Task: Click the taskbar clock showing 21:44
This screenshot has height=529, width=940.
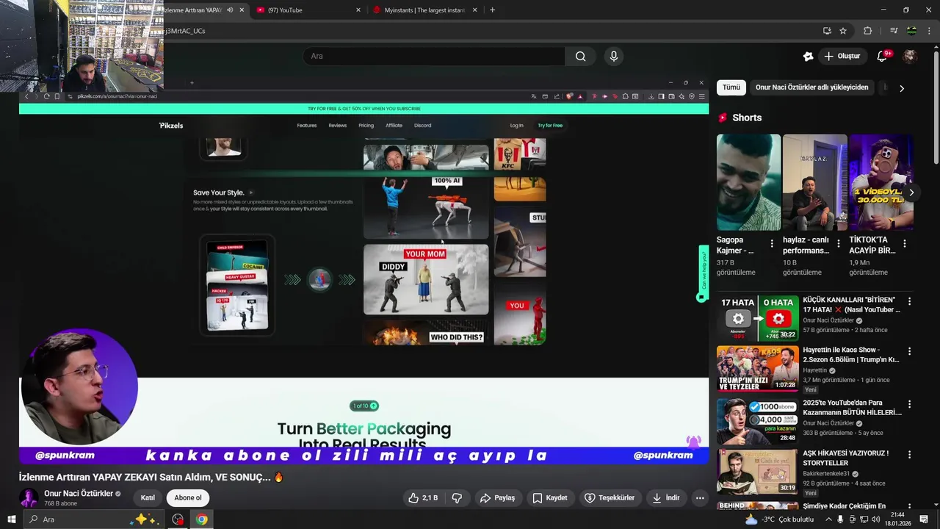Action: pyautogui.click(x=898, y=519)
